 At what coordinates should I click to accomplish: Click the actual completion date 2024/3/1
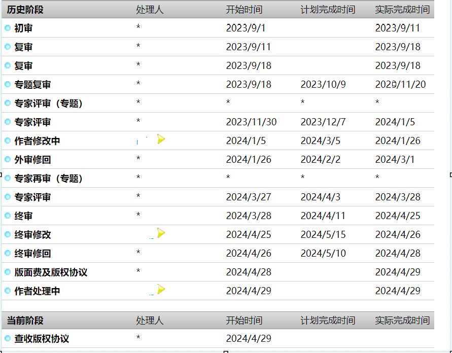point(395,160)
